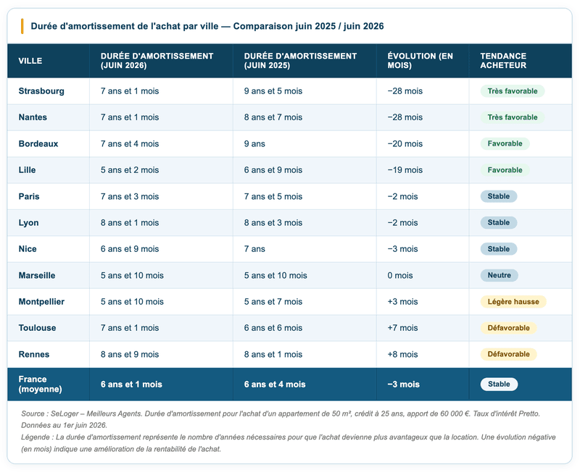Click the Neutre badge for Marseille
Viewport: 580px width, 475px height.
[499, 275]
